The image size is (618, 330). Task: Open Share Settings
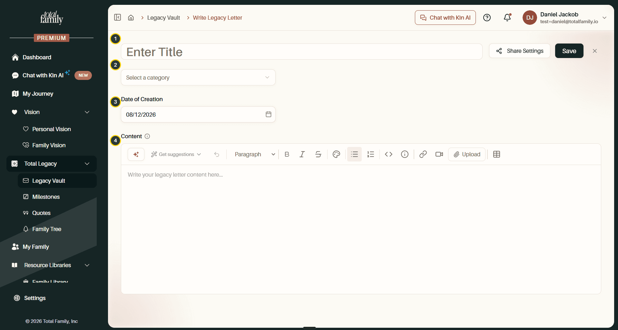click(x=519, y=51)
